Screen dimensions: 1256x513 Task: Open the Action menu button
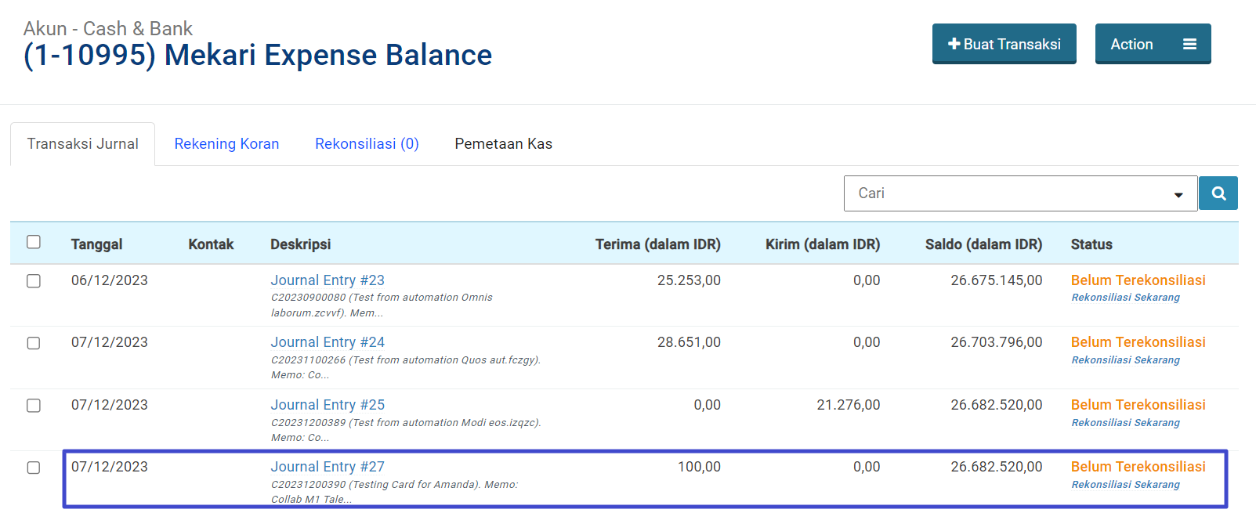(x=1153, y=44)
